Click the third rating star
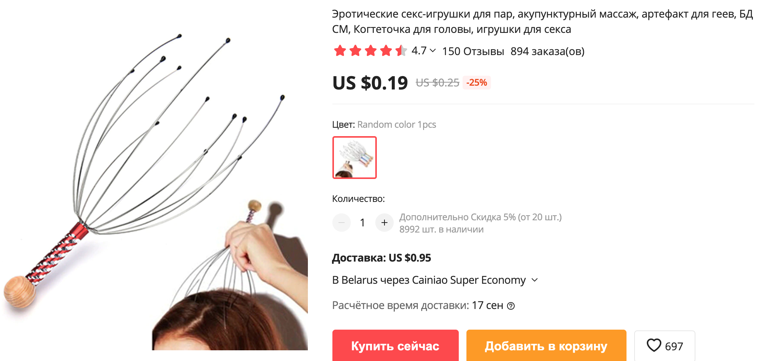The height and width of the screenshot is (361, 759). 371,50
